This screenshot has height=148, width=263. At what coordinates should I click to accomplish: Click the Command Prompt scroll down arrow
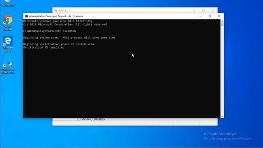click(x=222, y=116)
